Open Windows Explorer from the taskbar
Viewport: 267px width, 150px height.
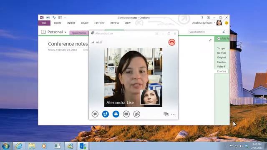[x=32, y=146]
